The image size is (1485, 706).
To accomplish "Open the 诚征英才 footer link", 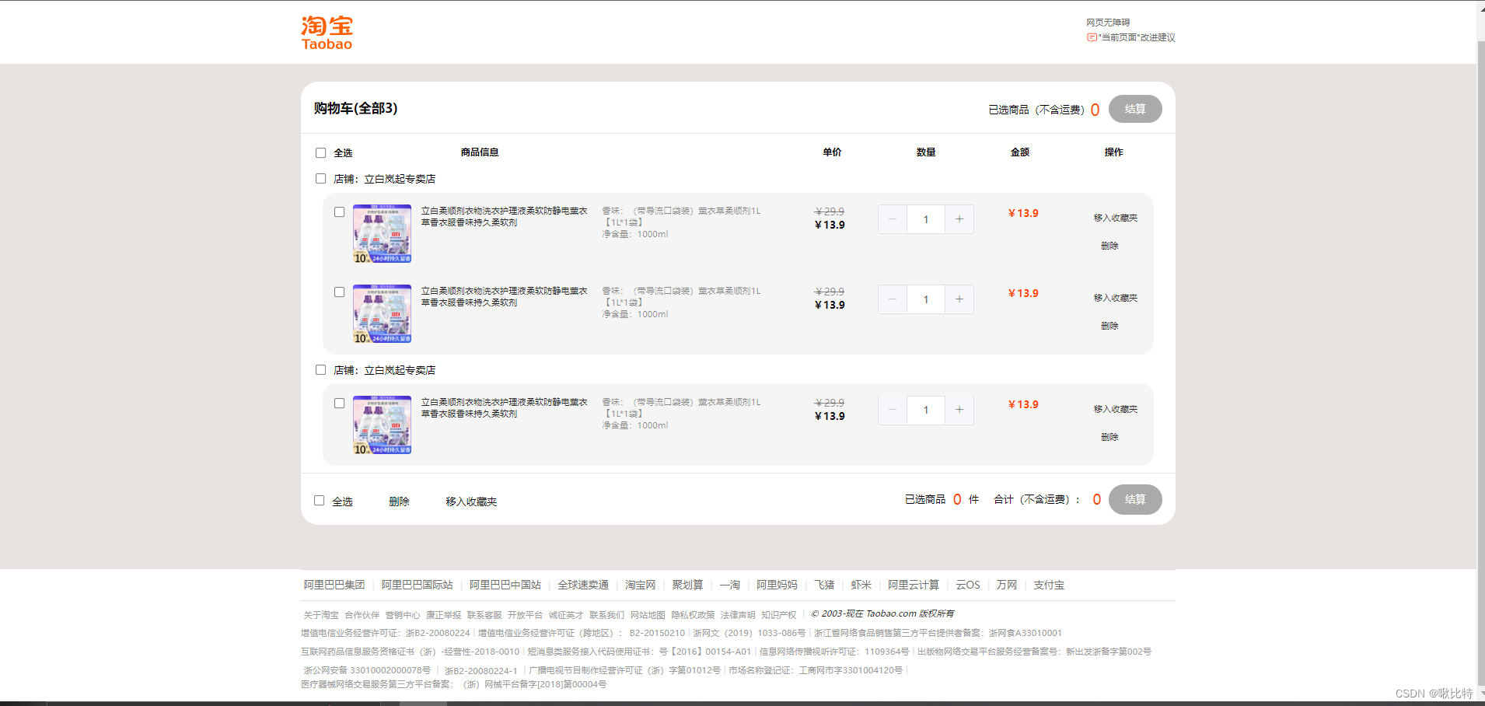I will coord(566,615).
